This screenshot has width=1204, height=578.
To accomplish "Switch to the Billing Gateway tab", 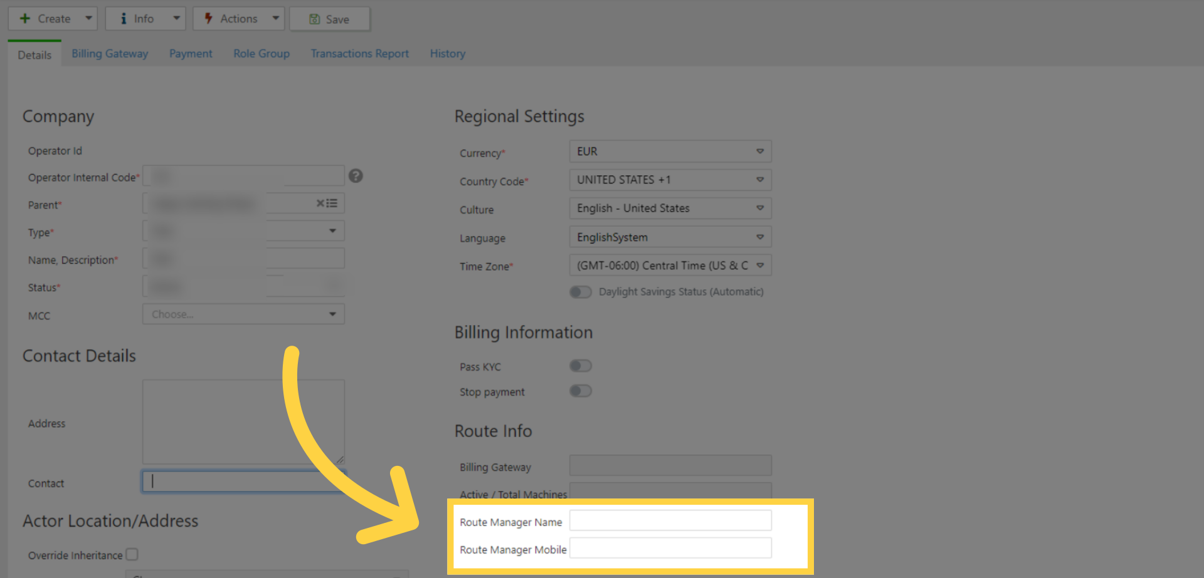I will click(x=110, y=54).
